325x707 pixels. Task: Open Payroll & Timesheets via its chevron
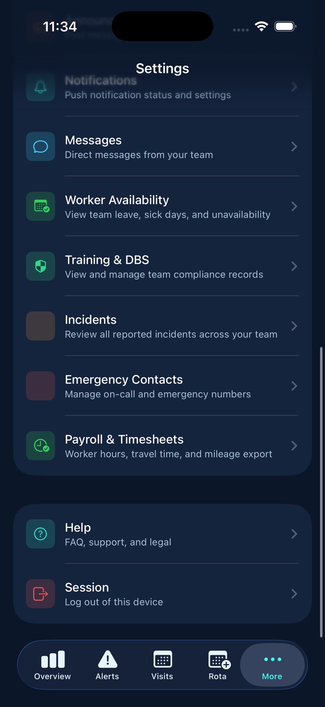(x=294, y=446)
